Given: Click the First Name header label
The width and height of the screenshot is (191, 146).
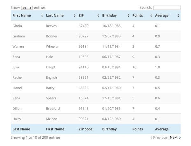Looking at the screenshot, I should point(22,16).
